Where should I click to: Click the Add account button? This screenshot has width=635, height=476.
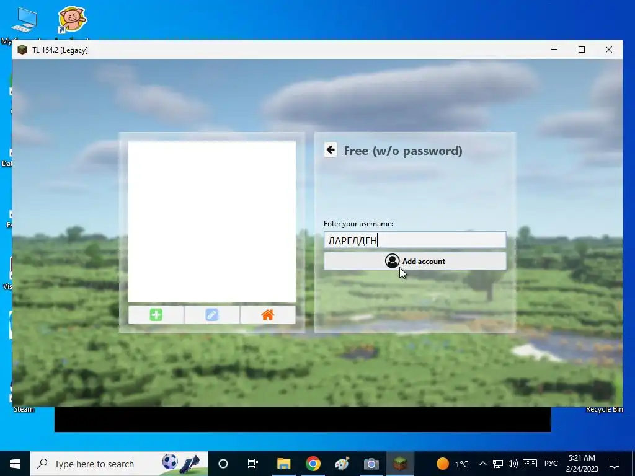click(415, 261)
